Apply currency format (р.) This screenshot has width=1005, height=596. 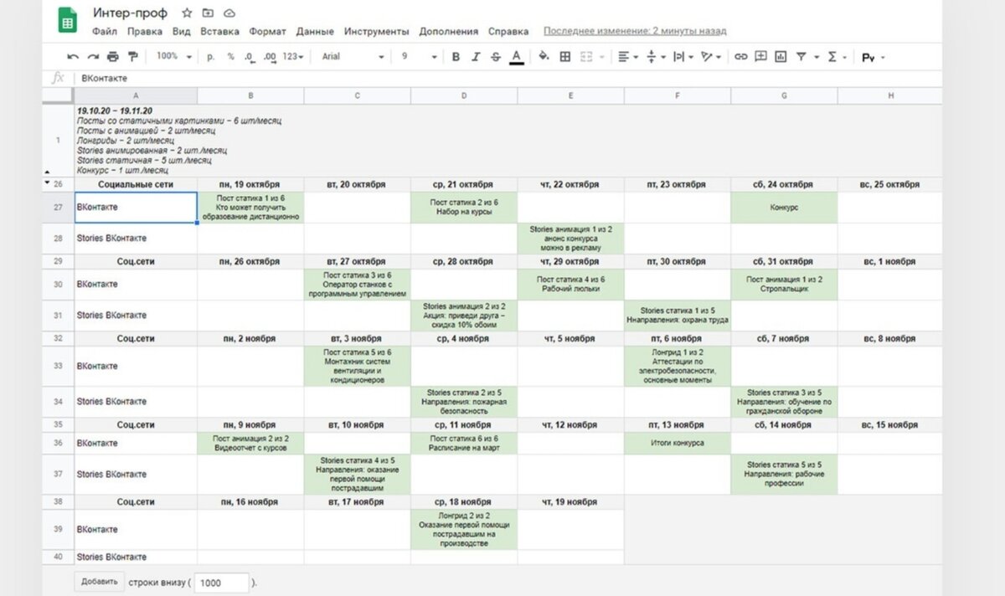click(210, 57)
